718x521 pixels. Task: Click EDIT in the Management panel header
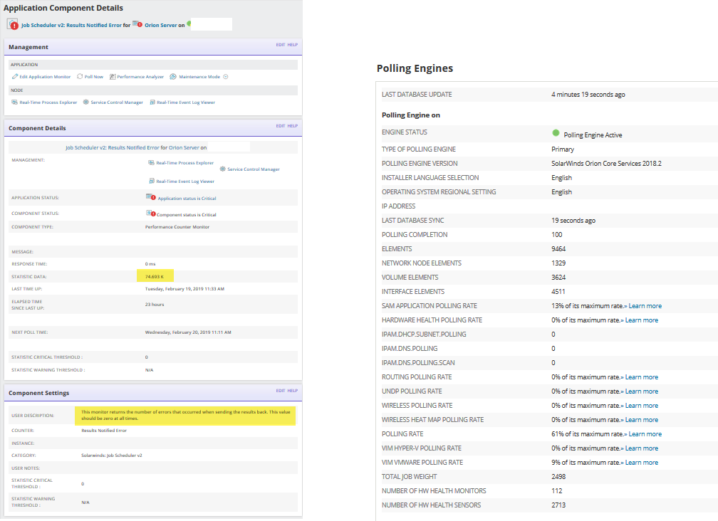pos(280,45)
